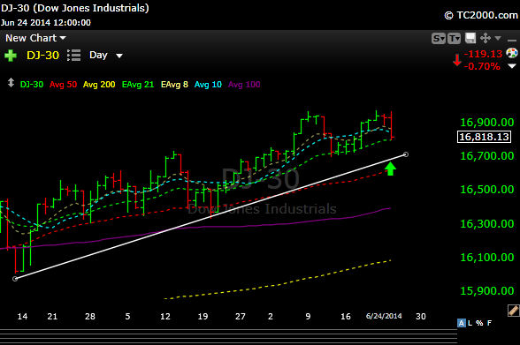Click the T time-frame link button

point(454,38)
